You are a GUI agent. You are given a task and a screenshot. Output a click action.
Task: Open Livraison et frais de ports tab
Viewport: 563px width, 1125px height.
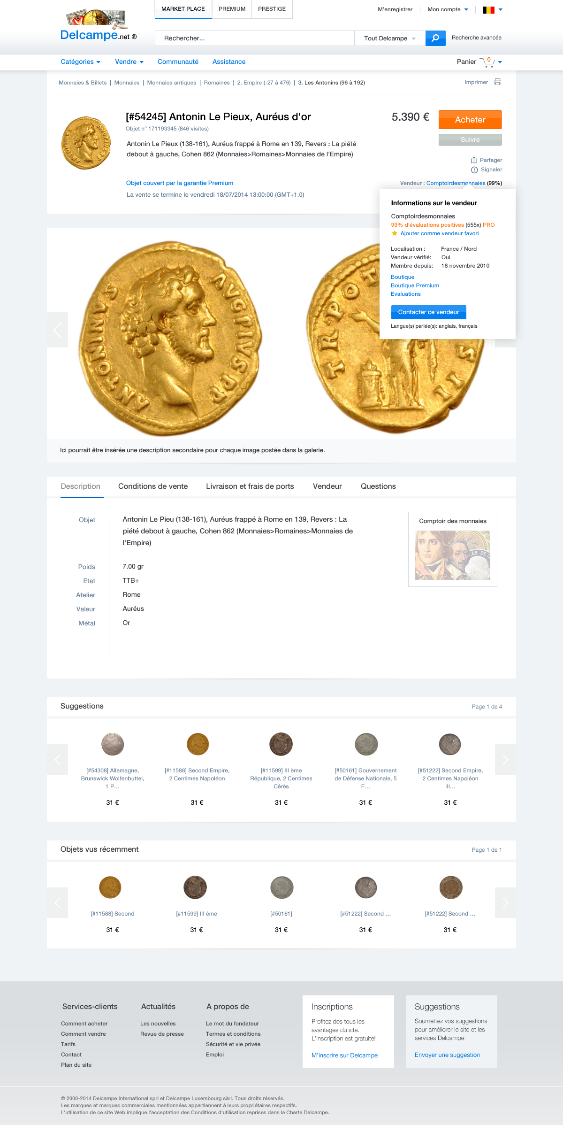click(250, 486)
